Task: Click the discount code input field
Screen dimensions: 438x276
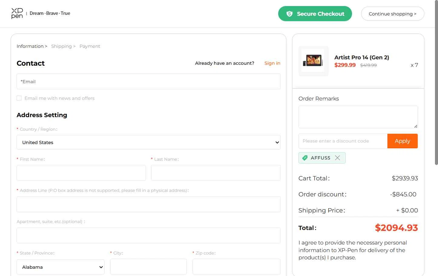Action: 343,141
